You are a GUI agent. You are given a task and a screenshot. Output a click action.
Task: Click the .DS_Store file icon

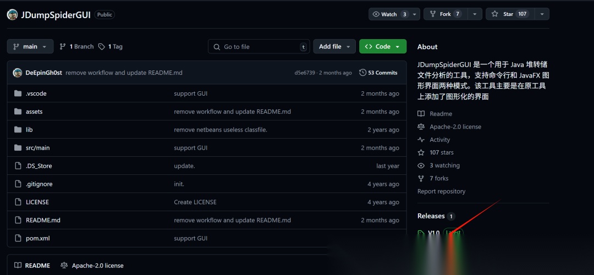tap(18, 166)
